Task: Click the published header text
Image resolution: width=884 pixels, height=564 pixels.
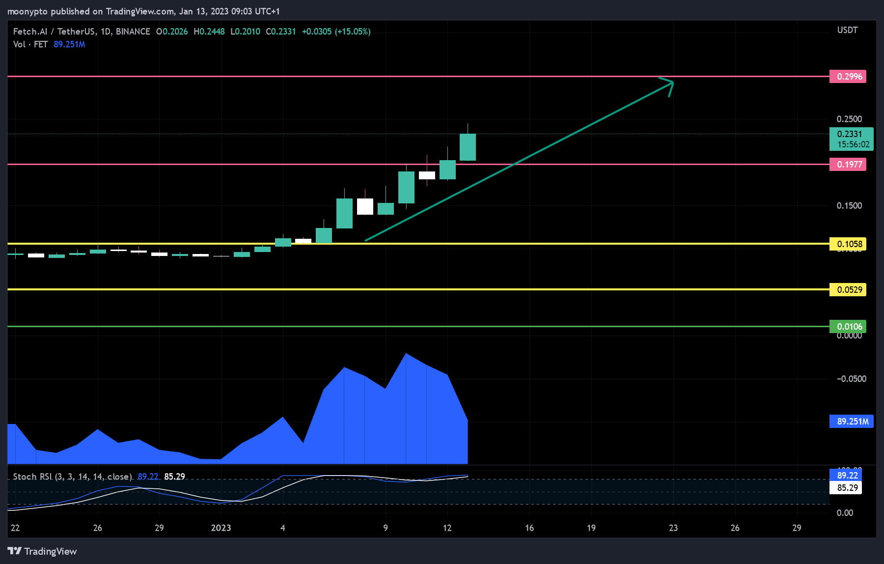Action: (143, 11)
